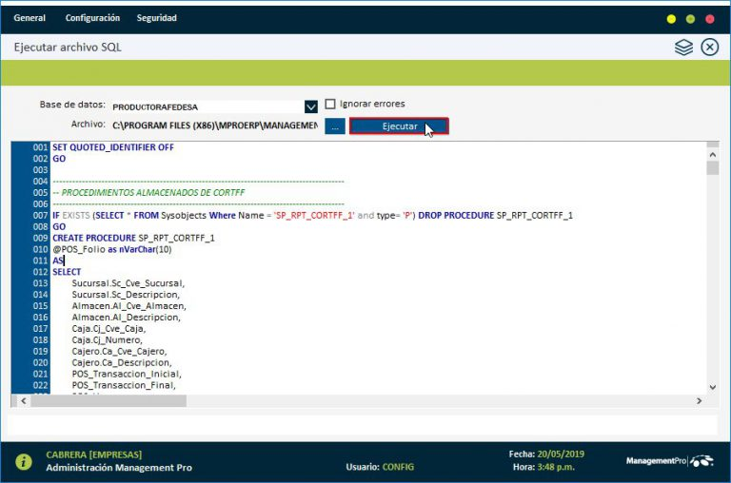Image resolution: width=731 pixels, height=483 pixels.
Task: Open the layers stack icon
Action: [x=683, y=47]
